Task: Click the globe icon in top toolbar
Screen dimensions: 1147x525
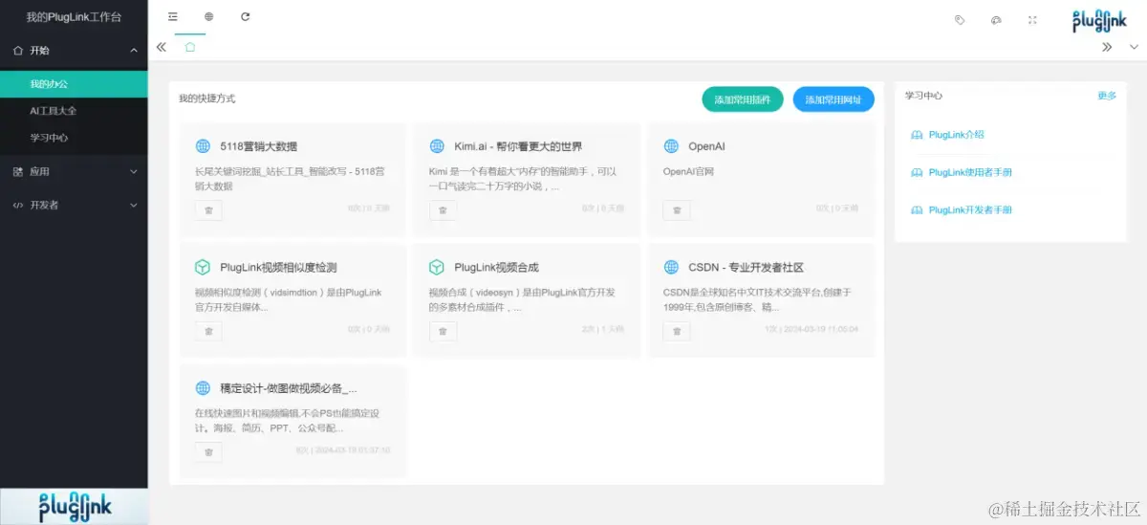Action: click(x=209, y=17)
